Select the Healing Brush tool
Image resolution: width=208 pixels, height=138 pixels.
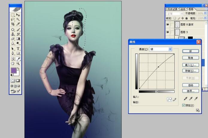tap(13, 30)
